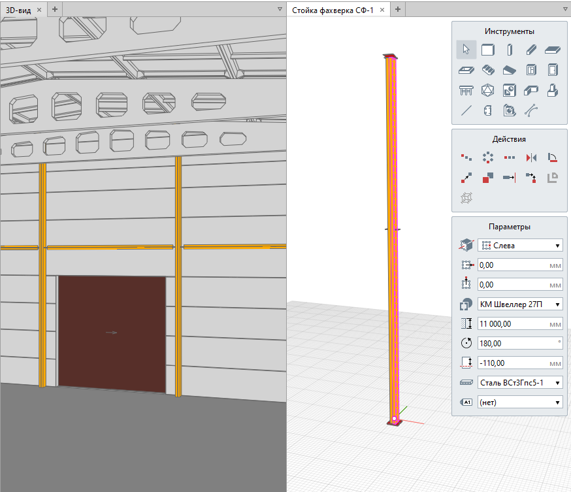Select the Door tool
This screenshot has height=492, width=571.
[x=552, y=70]
